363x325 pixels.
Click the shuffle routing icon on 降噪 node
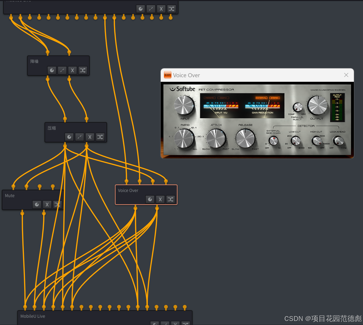tap(83, 70)
